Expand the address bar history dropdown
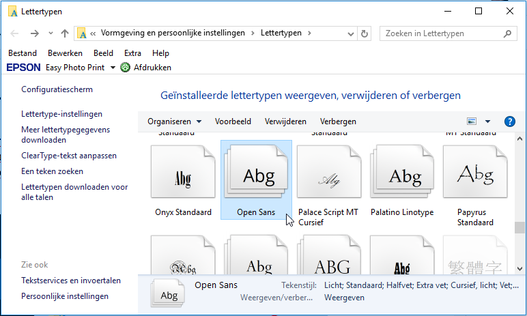Screen dimensions: 527x316 [x=351, y=33]
